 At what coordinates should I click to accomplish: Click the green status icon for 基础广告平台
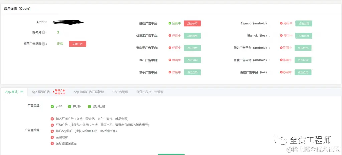point(170,23)
